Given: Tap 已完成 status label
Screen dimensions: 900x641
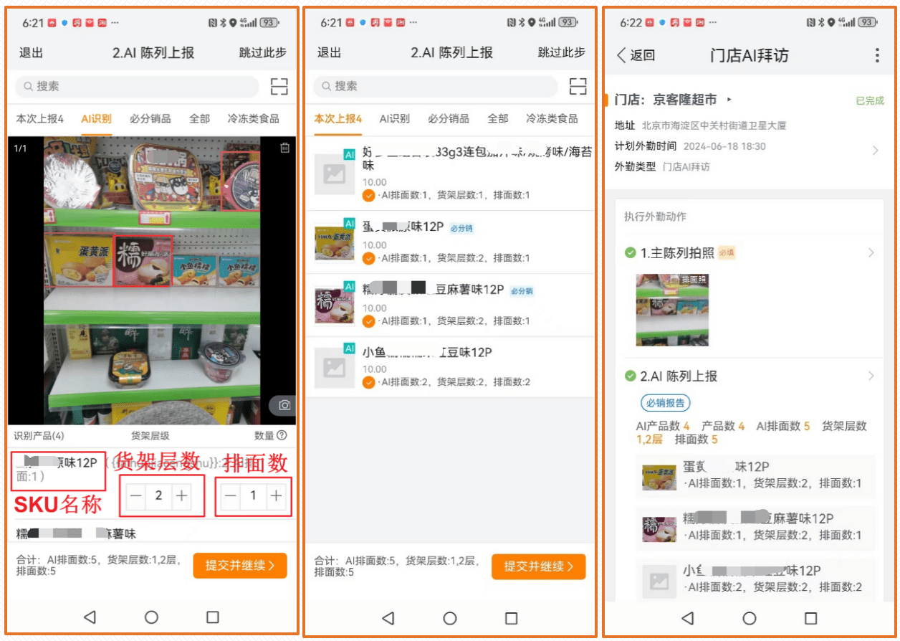Looking at the screenshot, I should coord(870,100).
